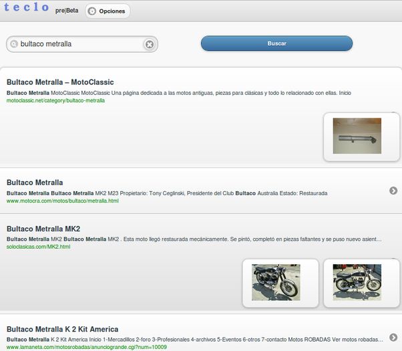The width and height of the screenshot is (402, 351).
Task: Expand Kit America result with arrow icon
Action: (393, 337)
